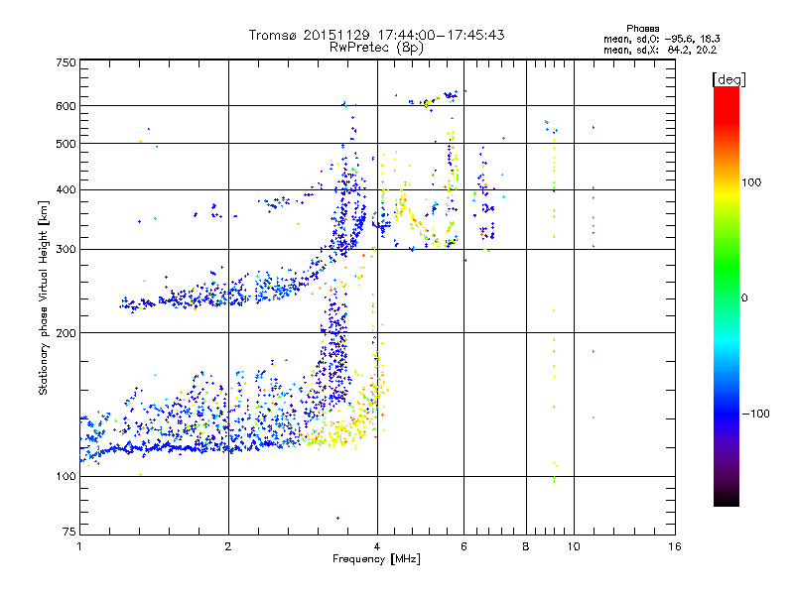Click the plot title 'Tromsø 20151129 17:44:00-17:45:43'

click(x=376, y=35)
